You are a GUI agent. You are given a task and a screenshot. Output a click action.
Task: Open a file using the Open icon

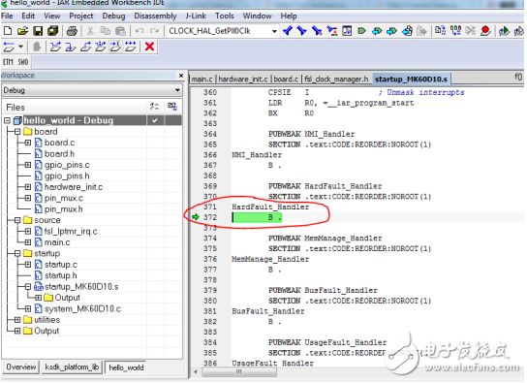coord(22,31)
